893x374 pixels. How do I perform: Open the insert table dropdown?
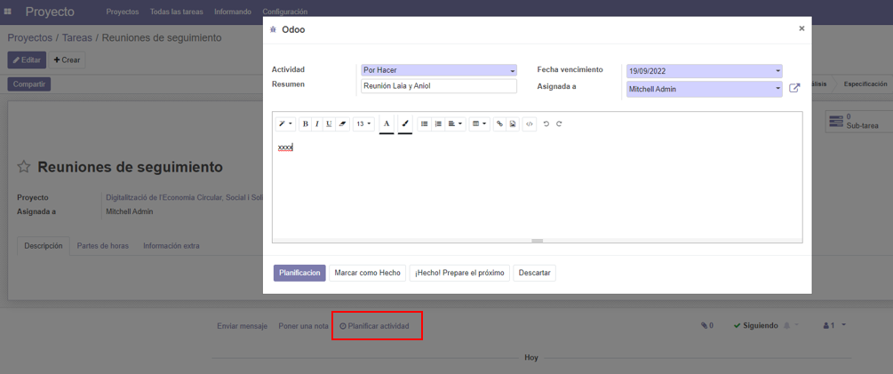[480, 123]
